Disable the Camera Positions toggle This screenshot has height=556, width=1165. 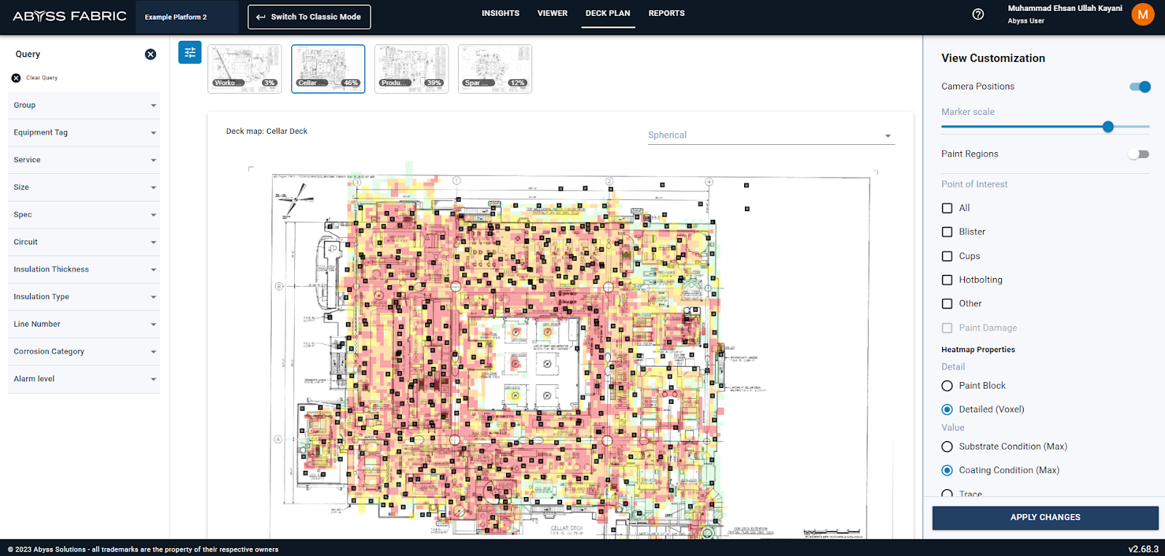pos(1140,87)
